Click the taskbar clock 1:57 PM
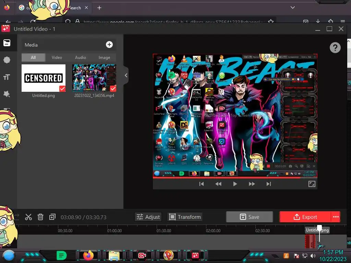351x263 pixels. pos(333,252)
